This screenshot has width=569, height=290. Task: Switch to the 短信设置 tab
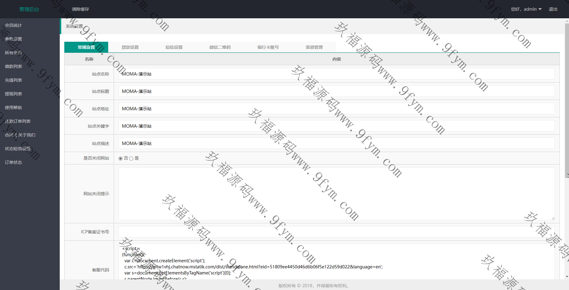click(174, 47)
